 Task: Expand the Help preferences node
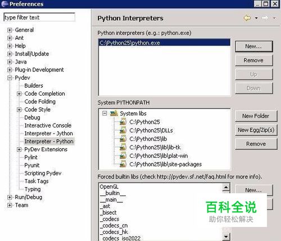coord(10,46)
